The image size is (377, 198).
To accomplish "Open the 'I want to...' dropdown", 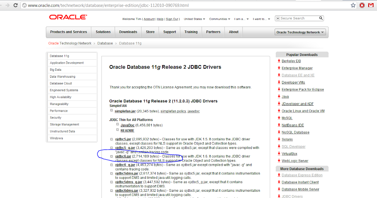I will click(262, 19).
